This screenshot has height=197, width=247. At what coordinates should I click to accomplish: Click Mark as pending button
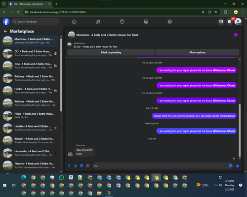pyautogui.click(x=111, y=52)
